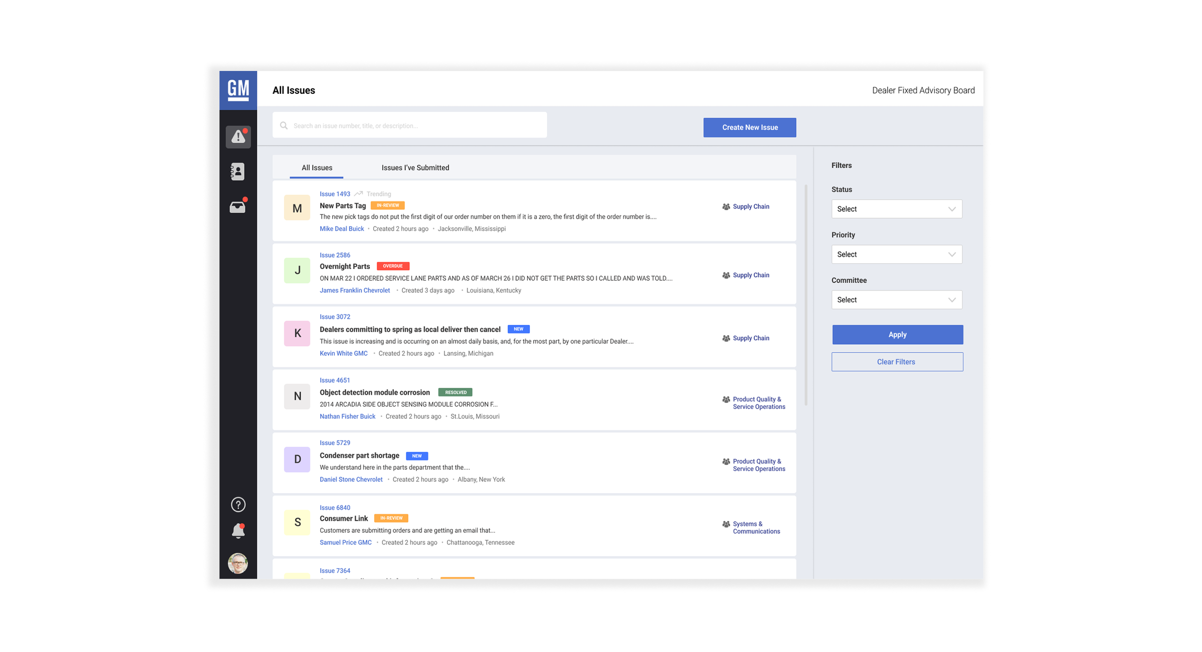Open the issues alert triangle icon
The image size is (1202, 652).
[x=238, y=137]
